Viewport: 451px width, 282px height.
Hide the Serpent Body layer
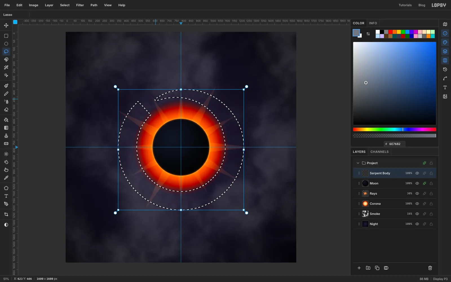417,173
